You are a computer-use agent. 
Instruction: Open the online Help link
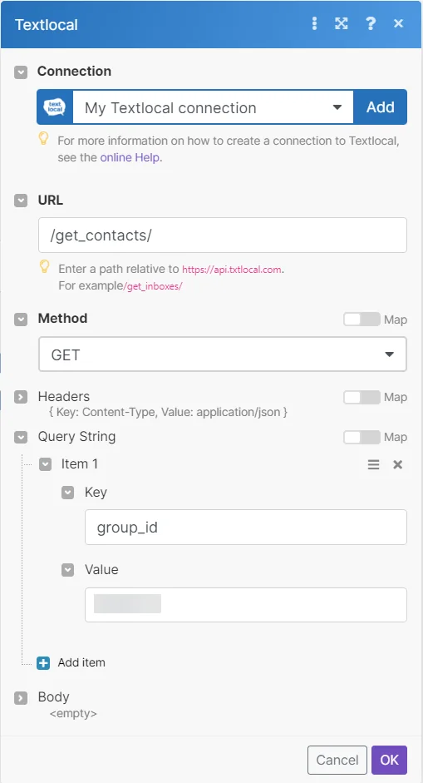click(130, 158)
